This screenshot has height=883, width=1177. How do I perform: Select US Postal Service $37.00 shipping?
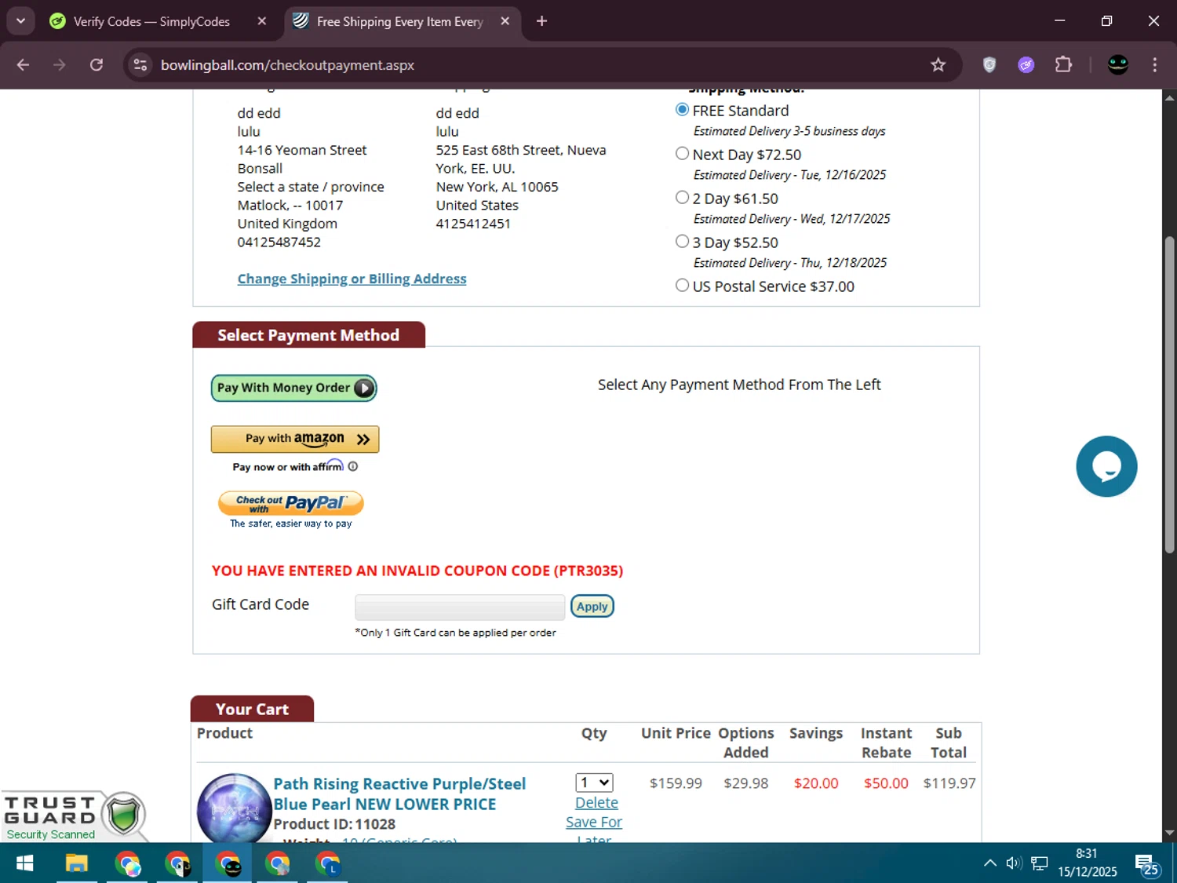point(682,286)
